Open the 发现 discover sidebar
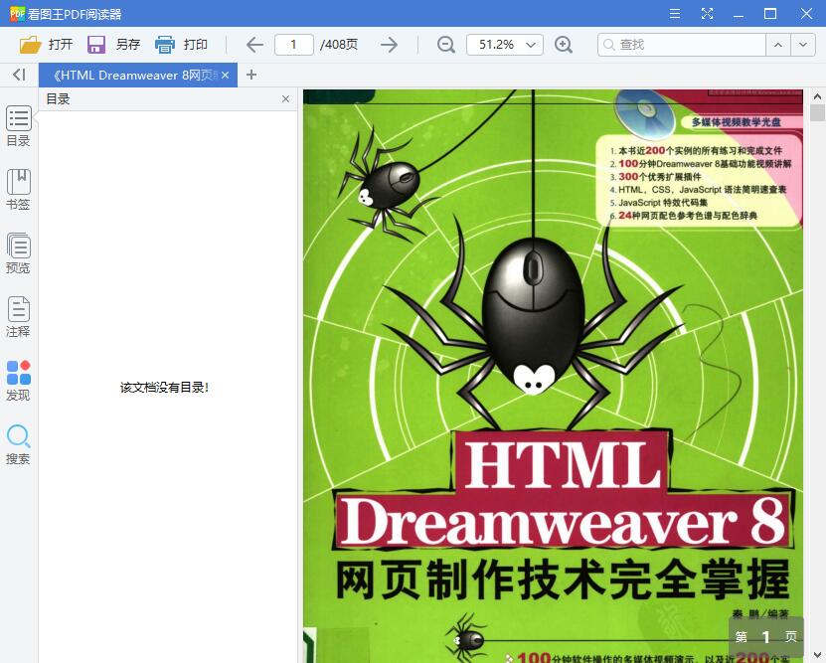This screenshot has height=663, width=826. [19, 381]
